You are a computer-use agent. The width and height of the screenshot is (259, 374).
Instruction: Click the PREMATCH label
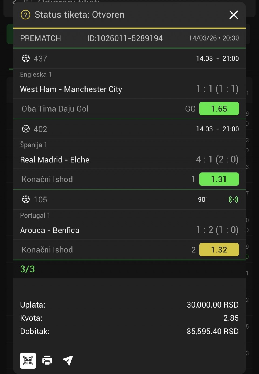pyautogui.click(x=40, y=38)
